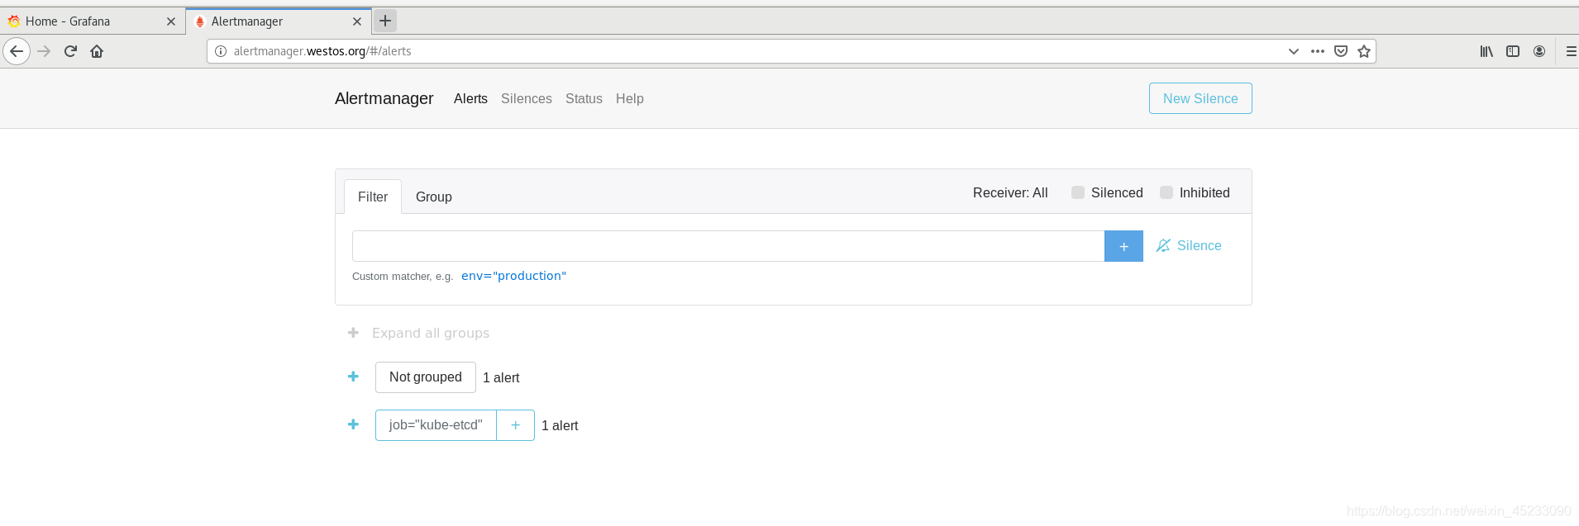Switch to the Home - Grafana tab
The image size is (1579, 526).
[91, 21]
